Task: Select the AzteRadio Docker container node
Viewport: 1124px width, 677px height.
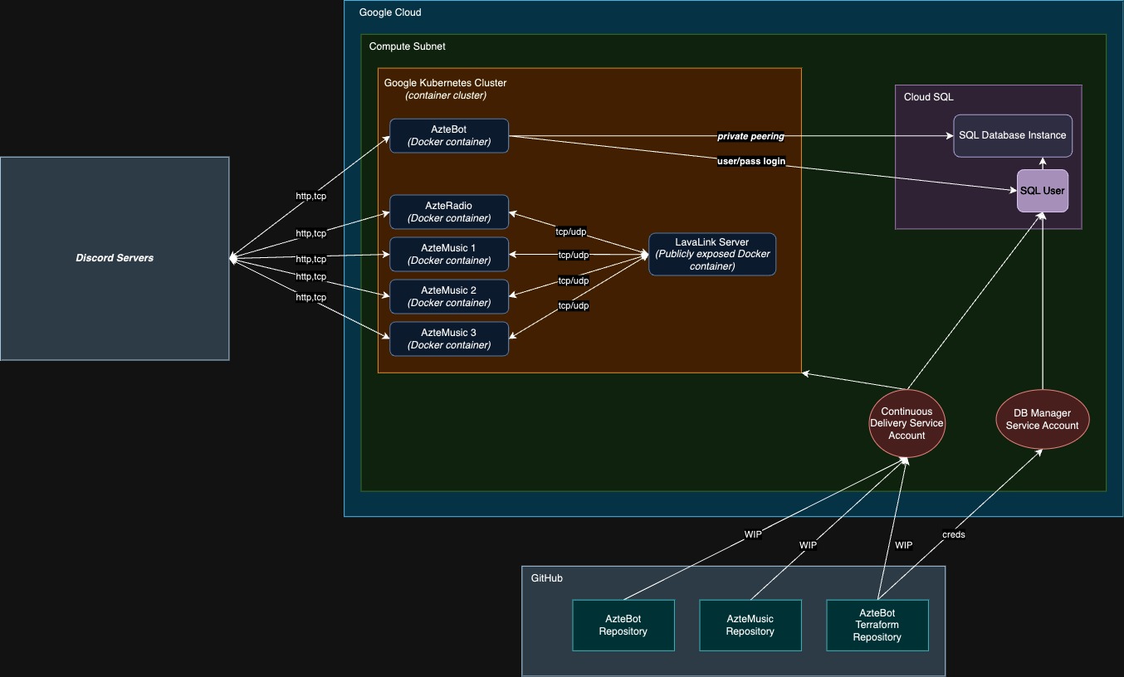Action: [x=449, y=212]
